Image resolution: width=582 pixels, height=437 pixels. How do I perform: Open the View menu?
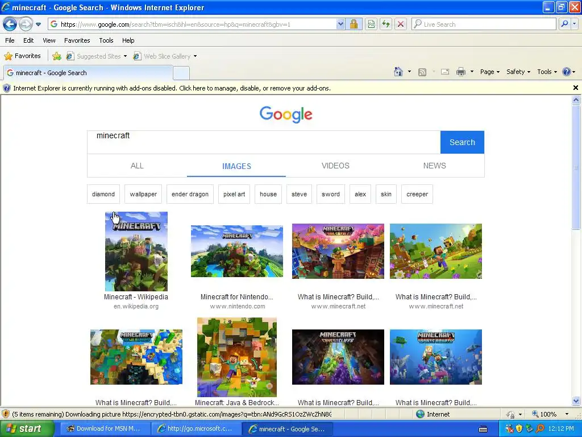pyautogui.click(x=49, y=40)
